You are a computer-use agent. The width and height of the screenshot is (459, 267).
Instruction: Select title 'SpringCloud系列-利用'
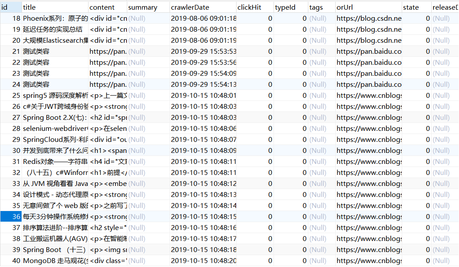(x=55, y=140)
